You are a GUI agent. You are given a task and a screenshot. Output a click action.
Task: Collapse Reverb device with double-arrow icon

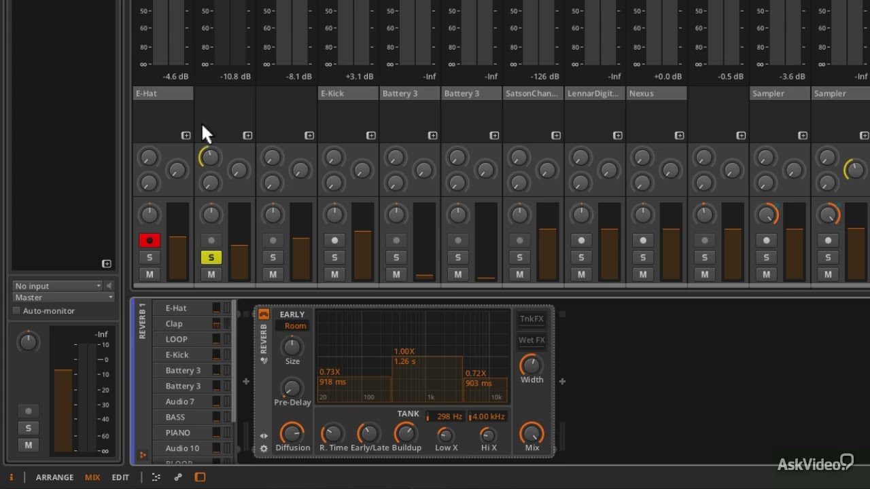point(264,436)
